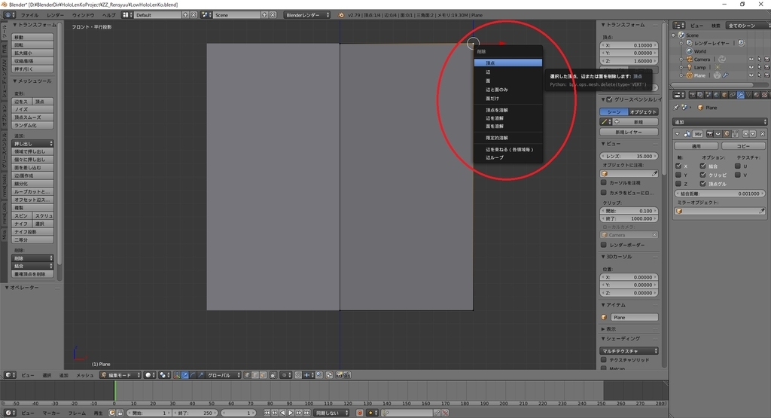Screen dimensions: 771x418
Task: Open the viewport shading sphere selector
Action: [150, 375]
